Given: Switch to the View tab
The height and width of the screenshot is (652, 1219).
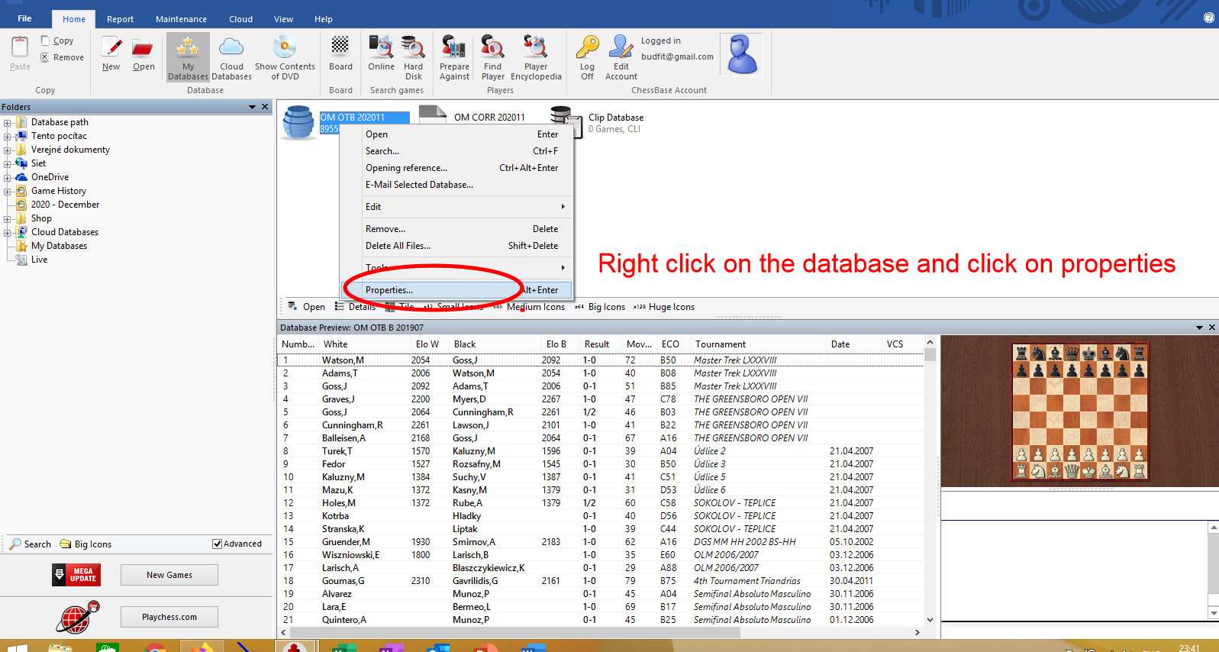Looking at the screenshot, I should tap(283, 19).
